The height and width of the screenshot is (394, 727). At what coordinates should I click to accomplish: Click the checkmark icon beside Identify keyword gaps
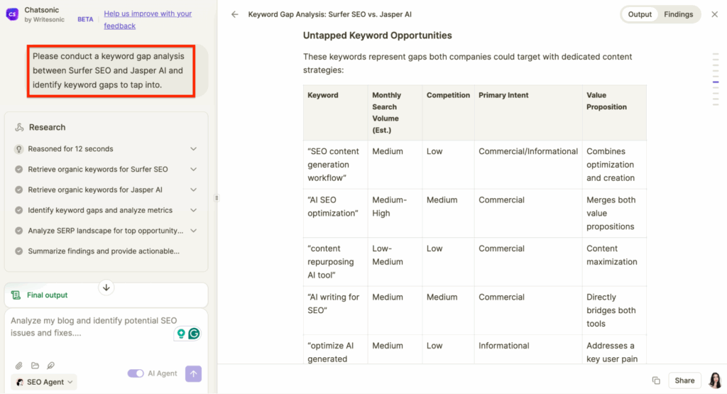click(x=18, y=210)
